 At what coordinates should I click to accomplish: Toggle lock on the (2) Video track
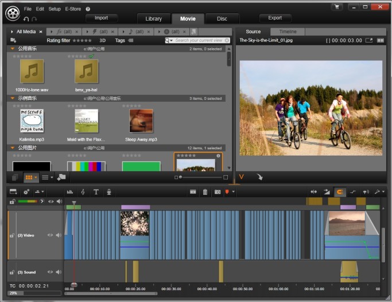[12, 235]
